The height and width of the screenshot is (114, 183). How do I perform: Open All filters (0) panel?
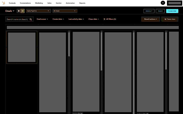click(110, 19)
